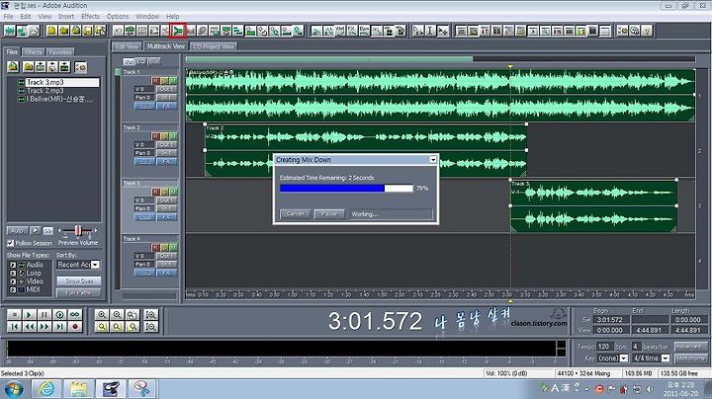Click Go to Beginning transport button
Viewport: 712px width, 399px height.
[14, 327]
